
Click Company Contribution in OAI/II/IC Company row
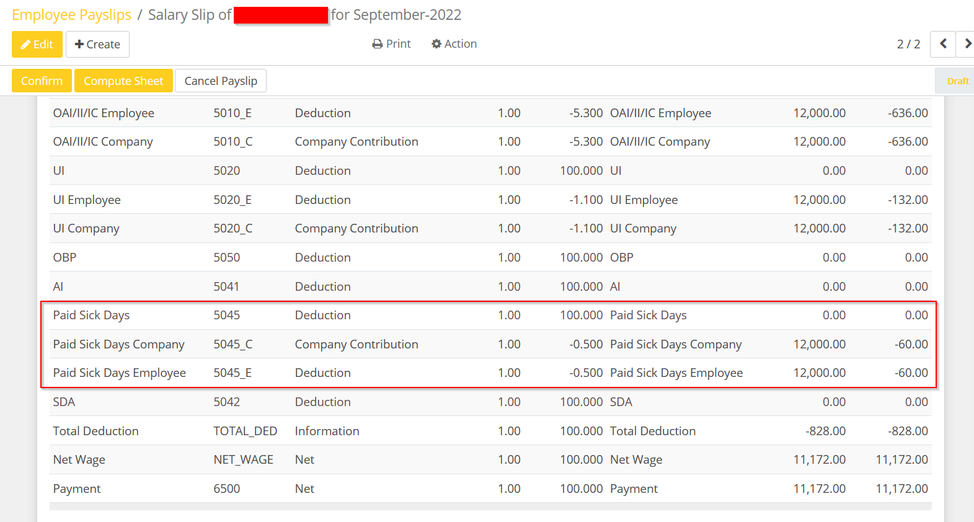coord(356,141)
